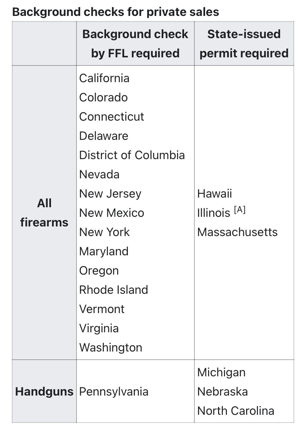Click Nevada in the table
The width and height of the screenshot is (306, 437).
[x=99, y=174]
